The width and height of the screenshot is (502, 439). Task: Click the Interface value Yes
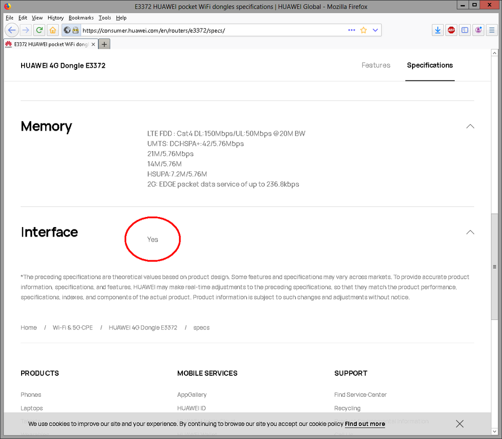coord(152,239)
